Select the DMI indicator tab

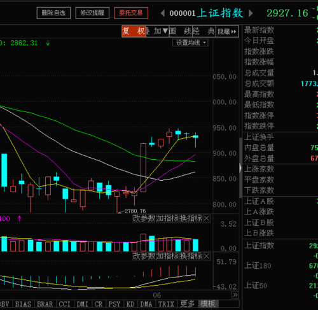coord(83,304)
